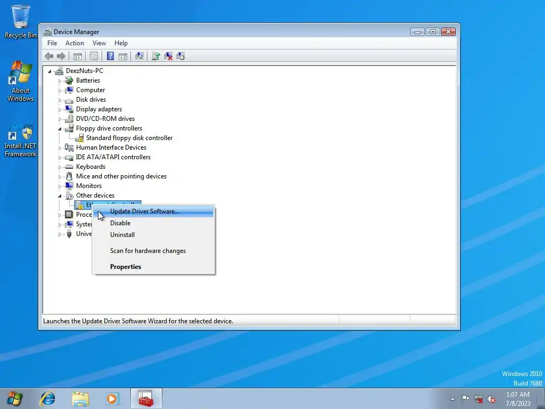Maximize the Device Manager window
Viewport: 545px width, 409px height.
(433, 32)
